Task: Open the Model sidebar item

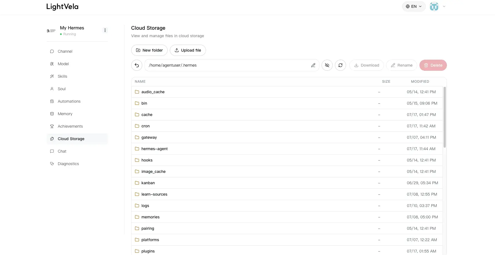Action: (x=77, y=64)
